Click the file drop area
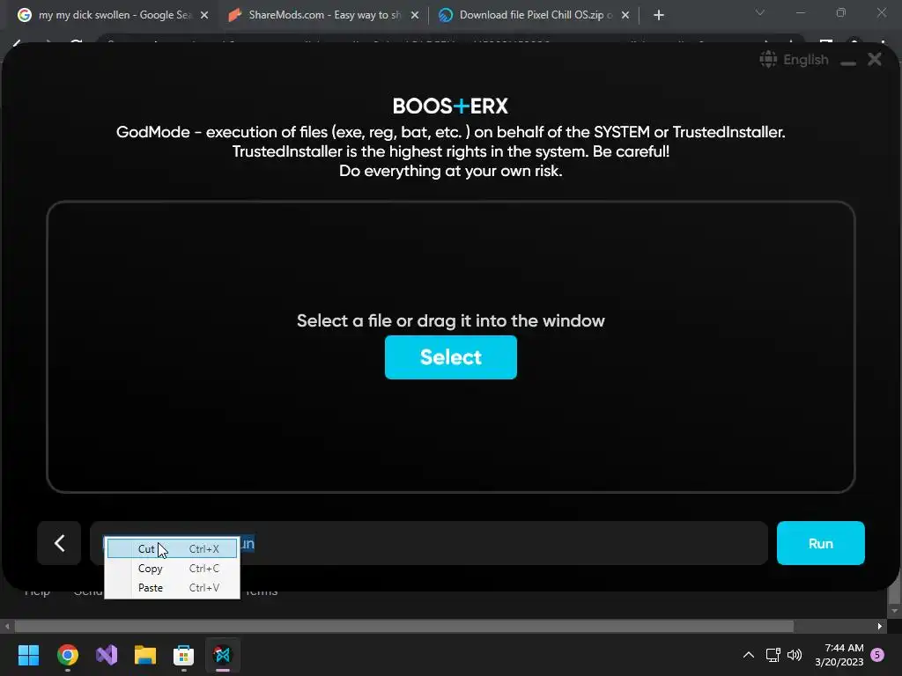The width and height of the screenshot is (902, 676). click(x=450, y=347)
